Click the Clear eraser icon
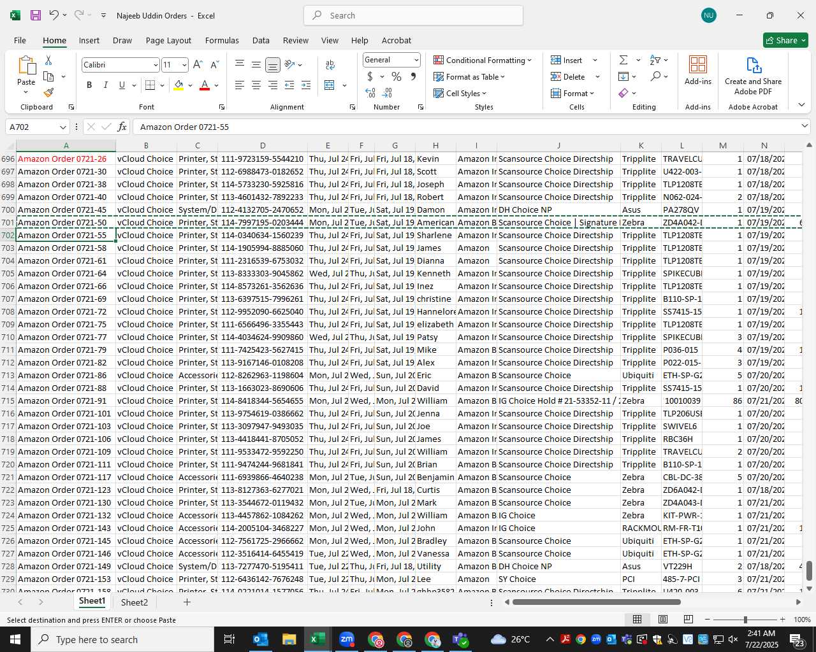Screen dimensions: 816x652 click(623, 93)
